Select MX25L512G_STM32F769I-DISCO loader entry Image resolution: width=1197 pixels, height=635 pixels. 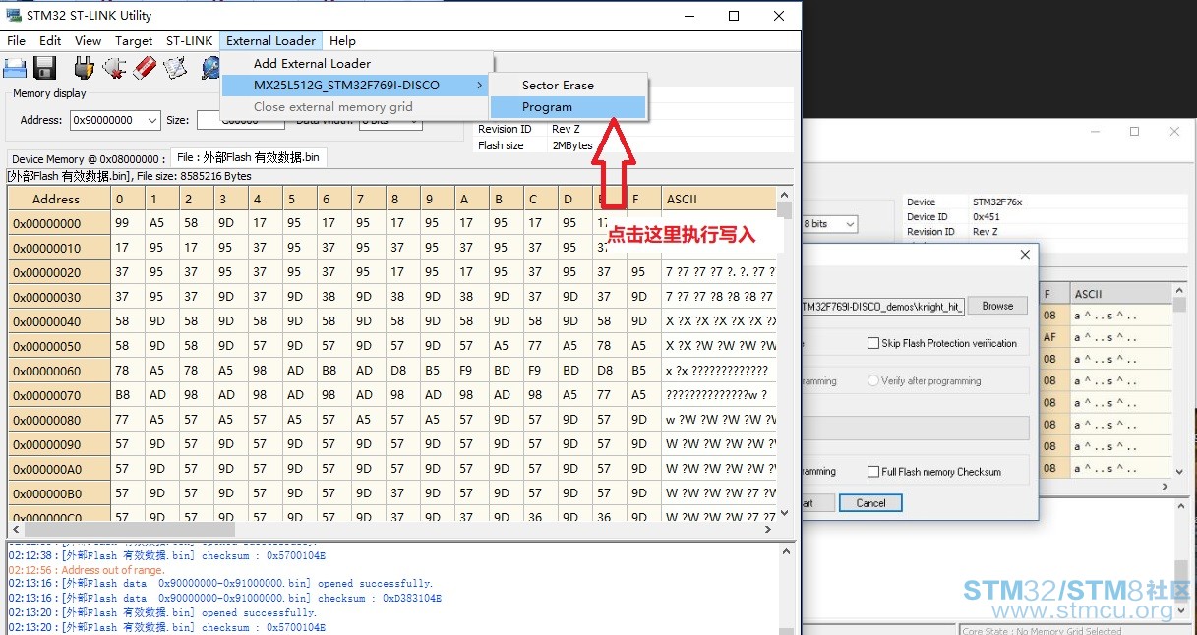tap(356, 86)
